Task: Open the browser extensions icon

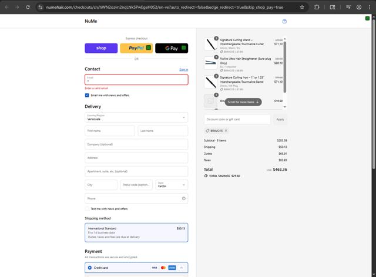Action: 317,7
